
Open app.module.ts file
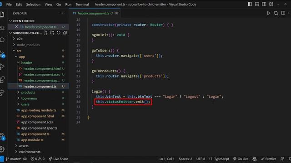coord(32,140)
